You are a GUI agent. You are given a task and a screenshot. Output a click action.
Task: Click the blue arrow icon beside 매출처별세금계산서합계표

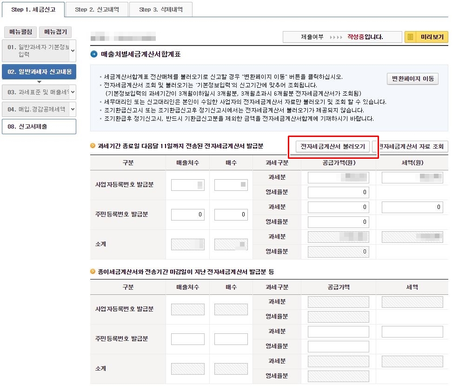[x=94, y=54]
